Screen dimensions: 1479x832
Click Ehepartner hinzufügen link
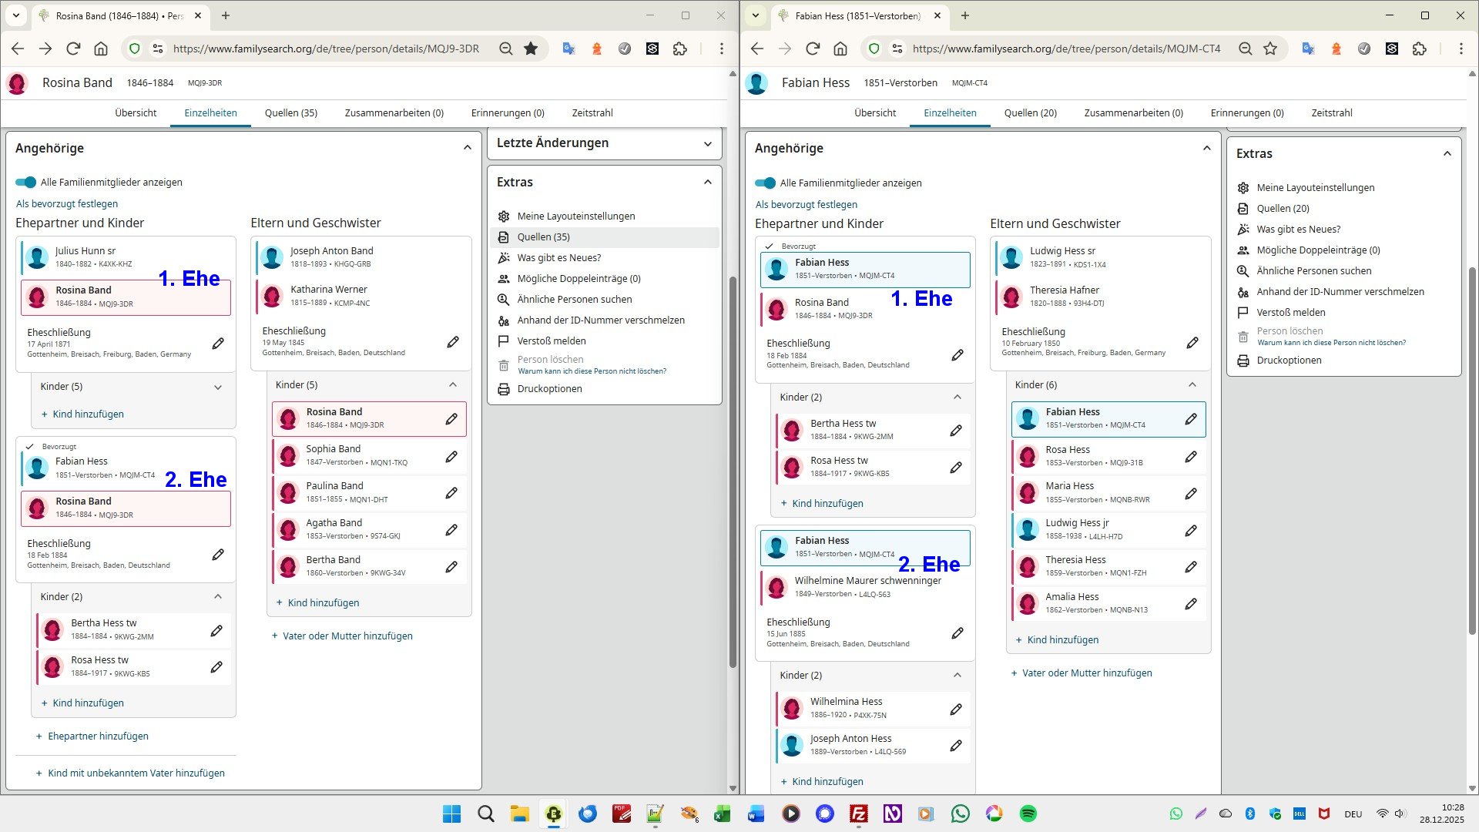pos(98,736)
